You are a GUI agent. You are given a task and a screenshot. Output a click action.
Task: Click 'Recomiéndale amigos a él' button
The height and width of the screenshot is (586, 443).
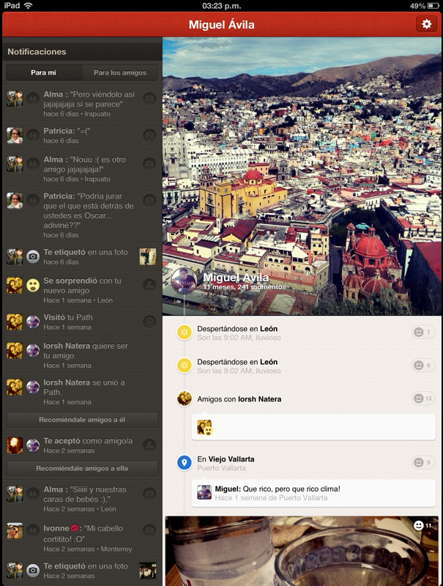(x=82, y=420)
